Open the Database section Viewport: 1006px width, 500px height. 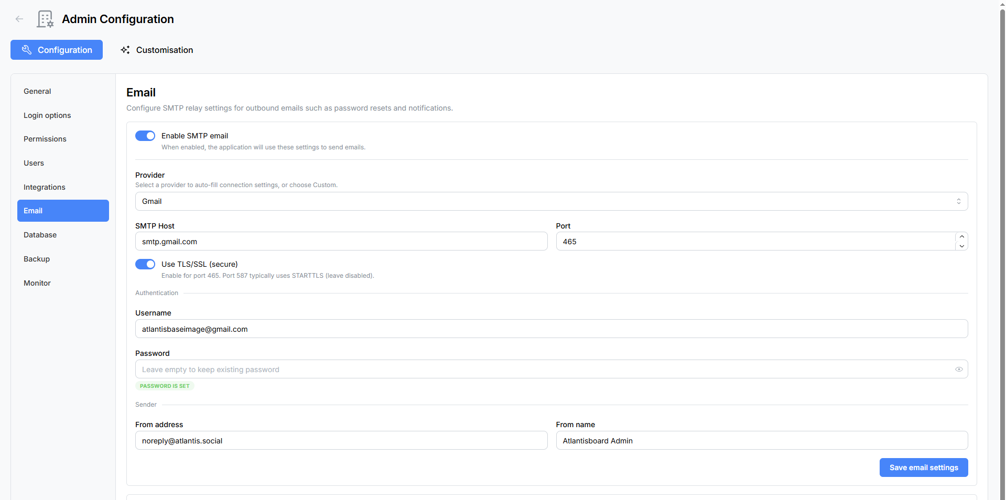click(x=63, y=235)
